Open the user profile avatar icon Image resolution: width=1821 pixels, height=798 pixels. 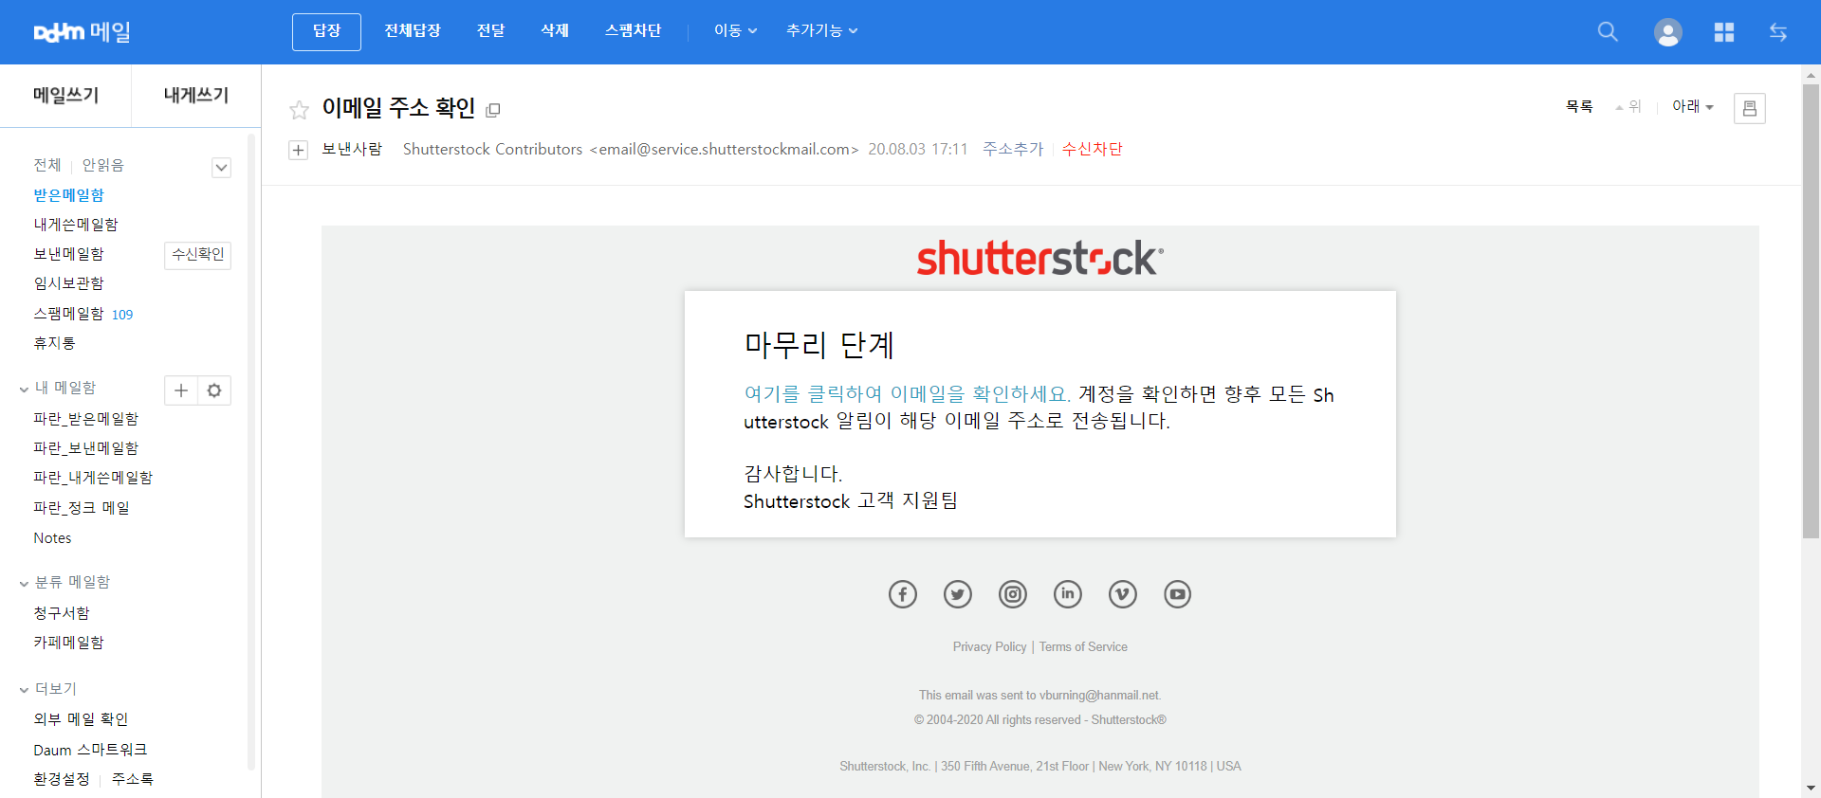[1668, 32]
